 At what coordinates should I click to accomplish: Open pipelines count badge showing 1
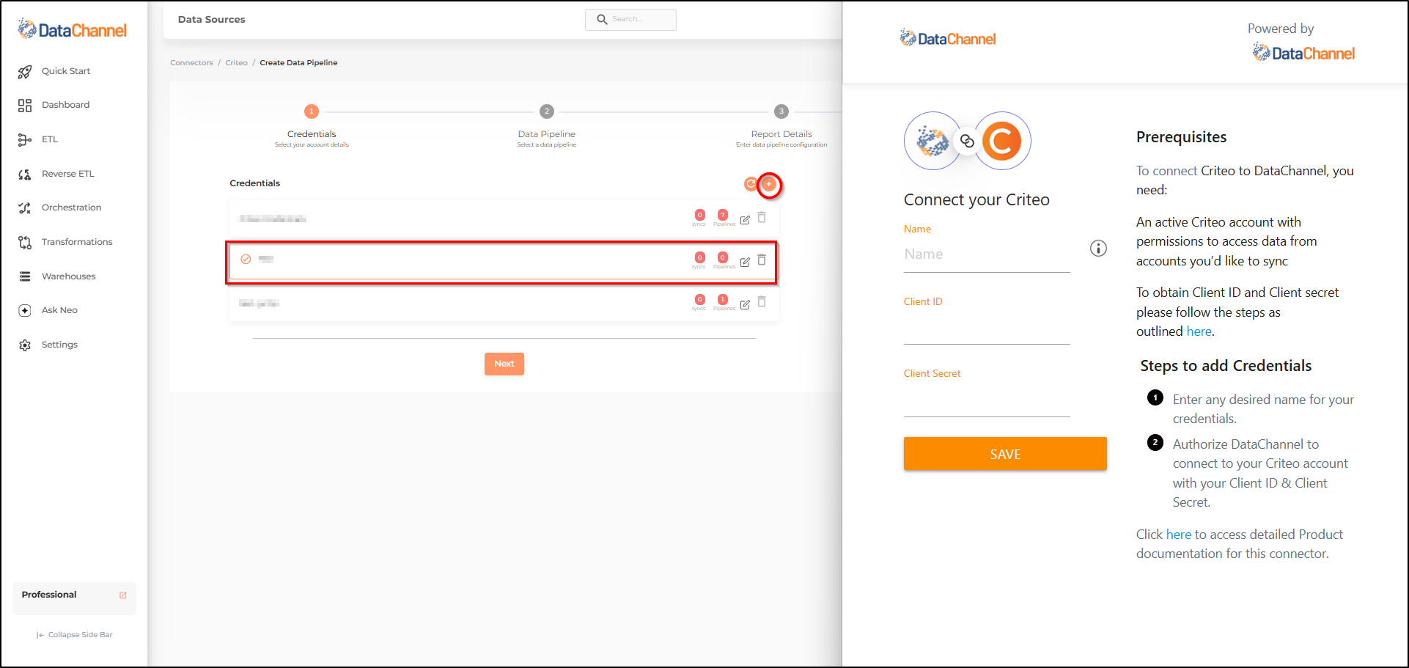723,300
